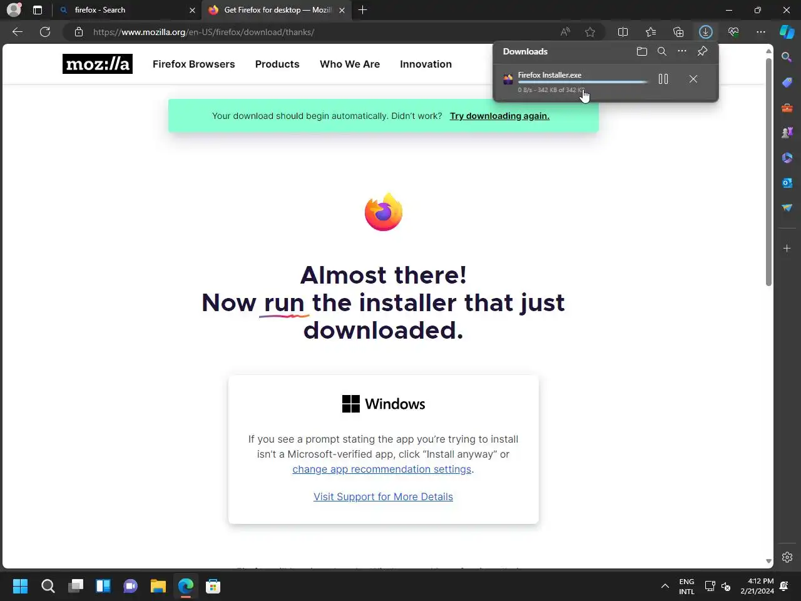
Task: Click ENG INTL language indicator
Action: (x=686, y=586)
